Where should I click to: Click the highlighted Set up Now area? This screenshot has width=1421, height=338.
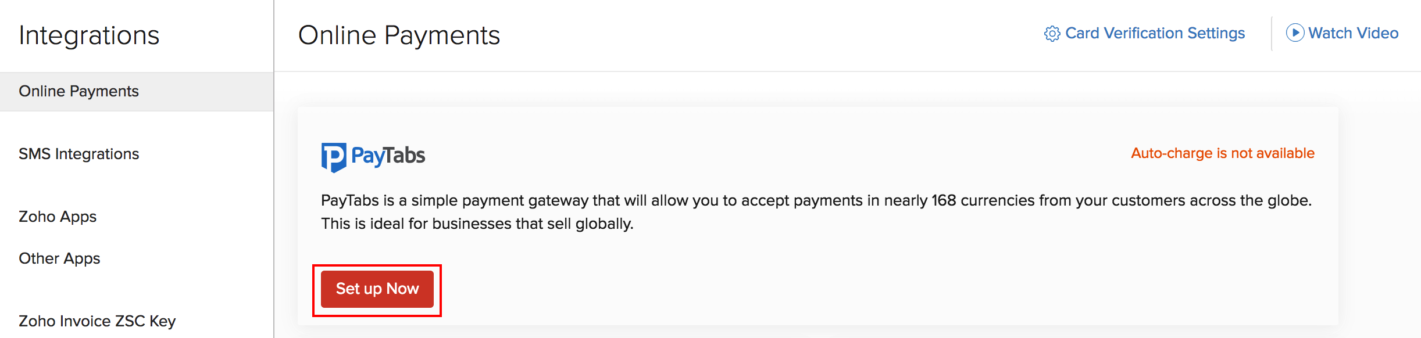tap(377, 289)
